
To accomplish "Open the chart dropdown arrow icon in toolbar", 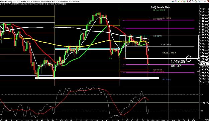I will [193, 1].
